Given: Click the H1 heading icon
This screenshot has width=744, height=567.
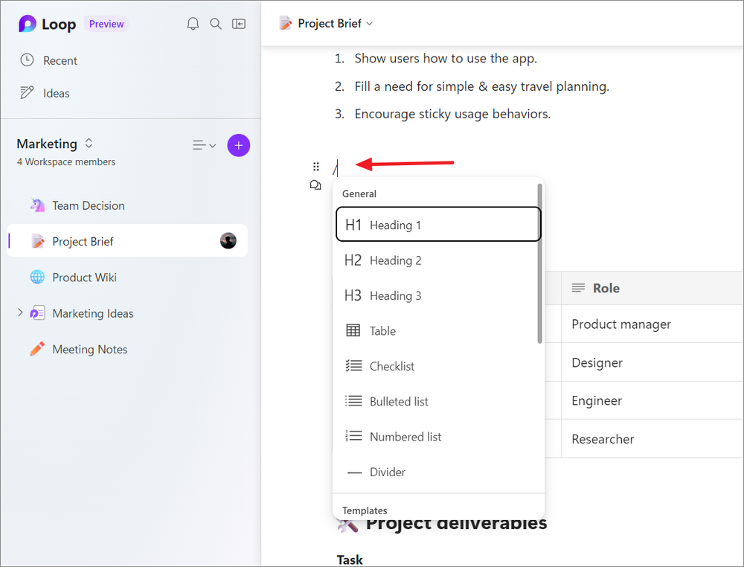Looking at the screenshot, I should coord(353,225).
